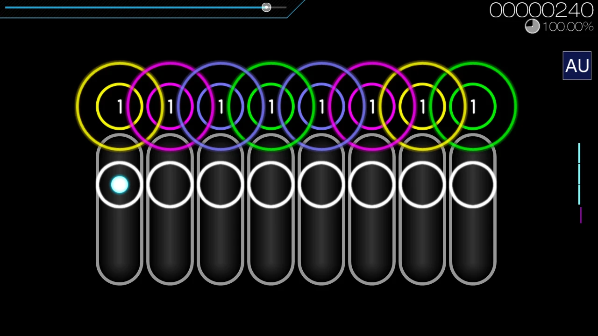This screenshot has width=598, height=336.
Task: Hit the green circle left of center
Action: tap(271, 107)
